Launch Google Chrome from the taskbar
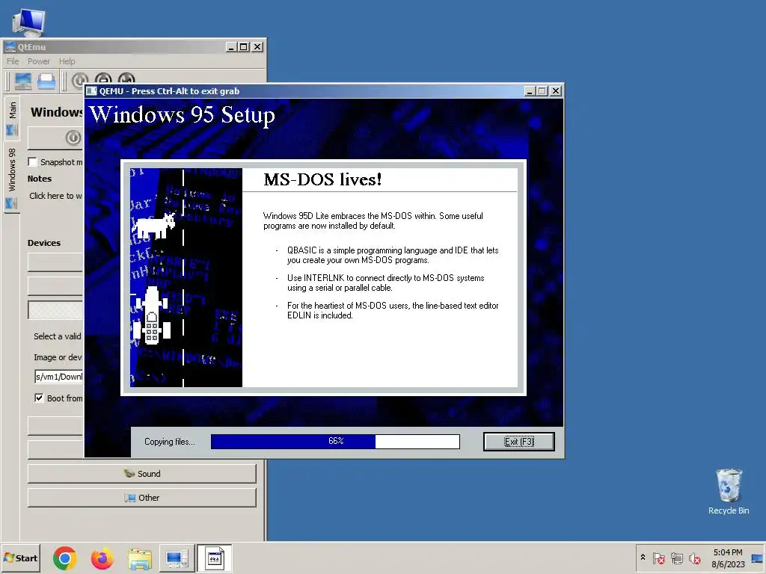This screenshot has height=574, width=766. point(65,558)
